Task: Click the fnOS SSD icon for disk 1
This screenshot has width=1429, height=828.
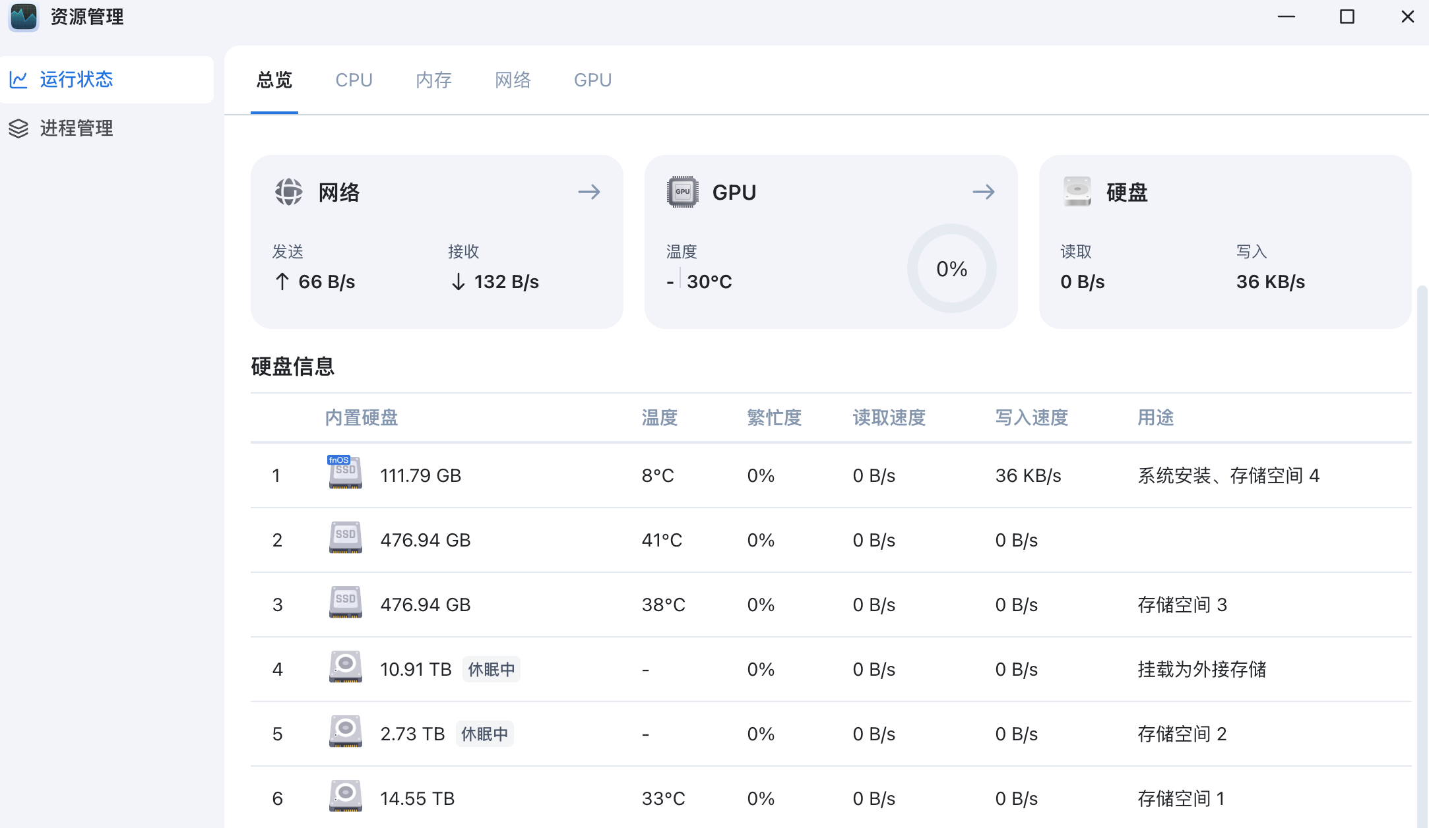Action: (x=345, y=473)
